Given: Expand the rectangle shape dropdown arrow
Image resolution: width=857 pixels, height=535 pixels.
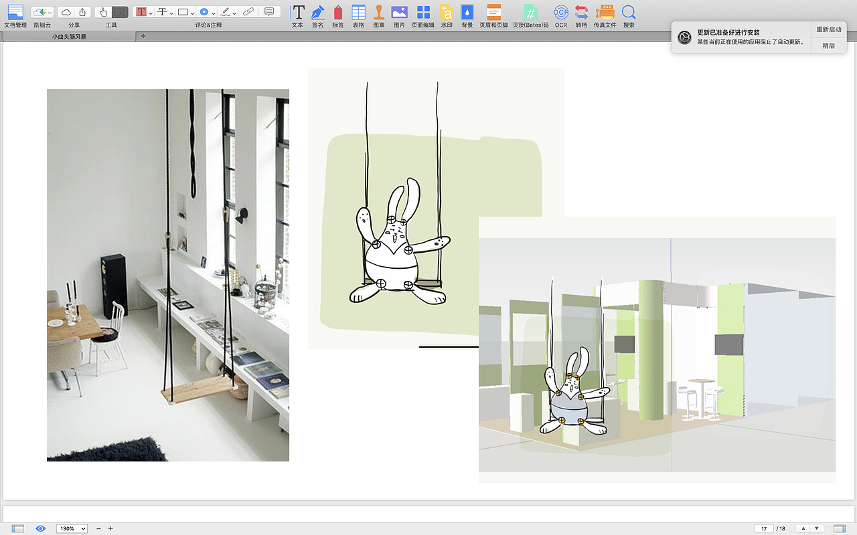Looking at the screenshot, I should [193, 13].
